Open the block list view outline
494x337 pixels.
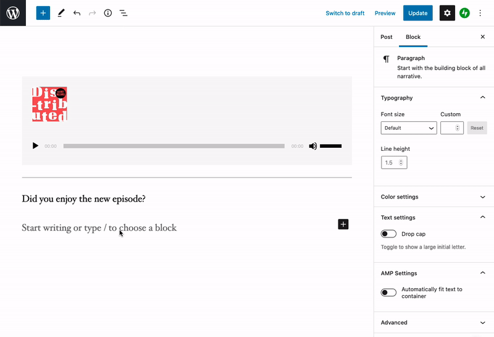[124, 13]
